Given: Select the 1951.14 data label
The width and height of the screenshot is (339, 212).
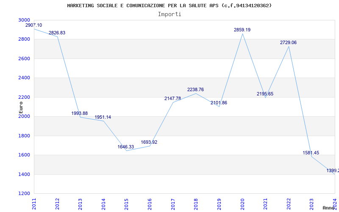Looking at the screenshot, I should [103, 117].
